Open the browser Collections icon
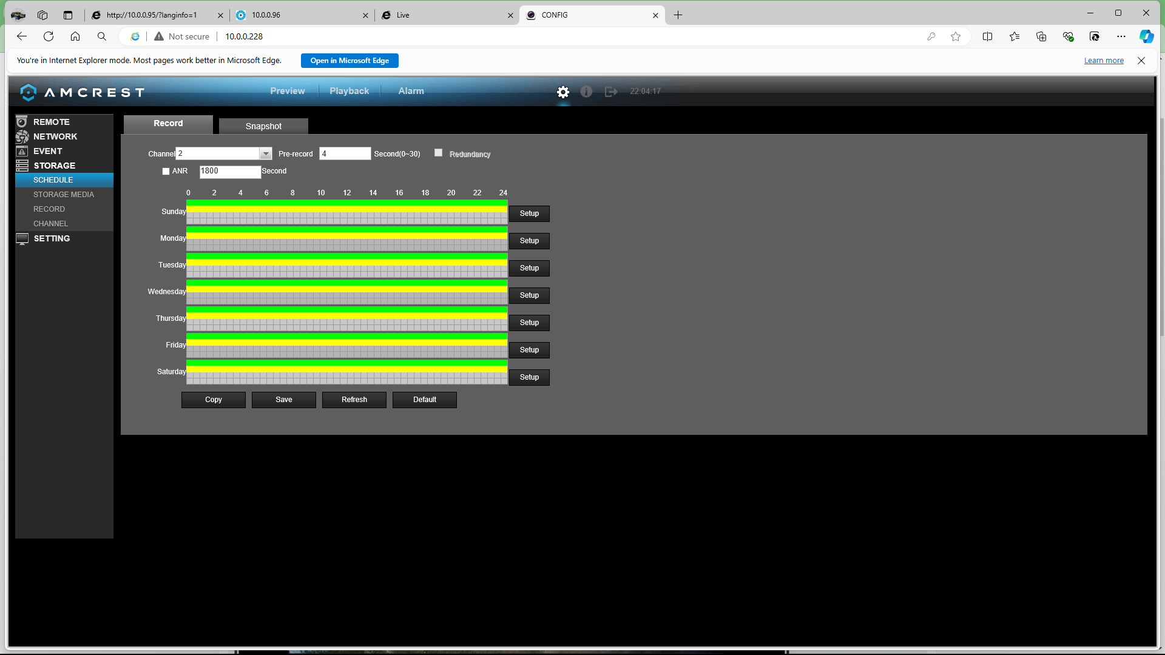Screen dimensions: 1165x655 pos(1041,36)
